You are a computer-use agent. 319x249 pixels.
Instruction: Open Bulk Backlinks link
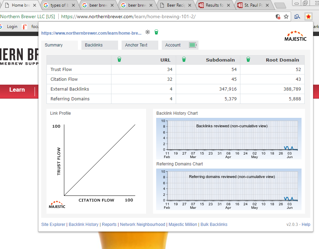point(214,225)
